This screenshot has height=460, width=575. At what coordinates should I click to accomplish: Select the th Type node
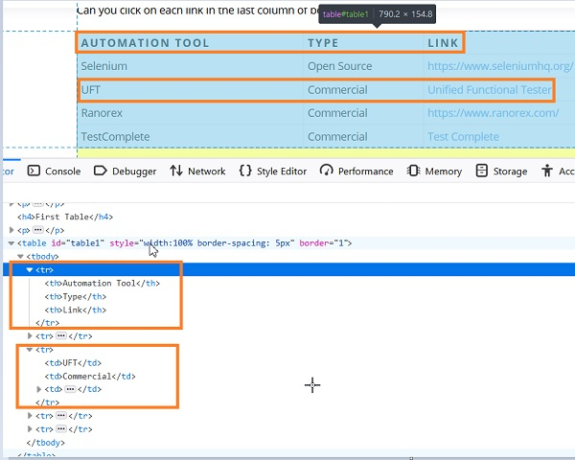point(76,297)
